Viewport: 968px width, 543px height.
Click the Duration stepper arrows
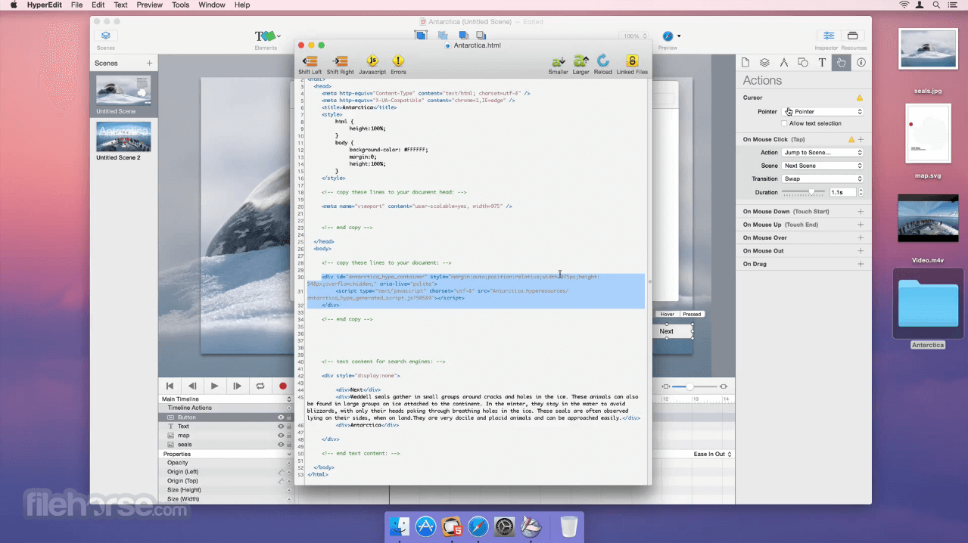tap(861, 192)
